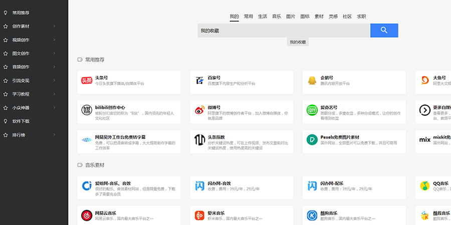Click the 爱给网 blue Ci icon
The image size is (451, 225).
click(87, 186)
